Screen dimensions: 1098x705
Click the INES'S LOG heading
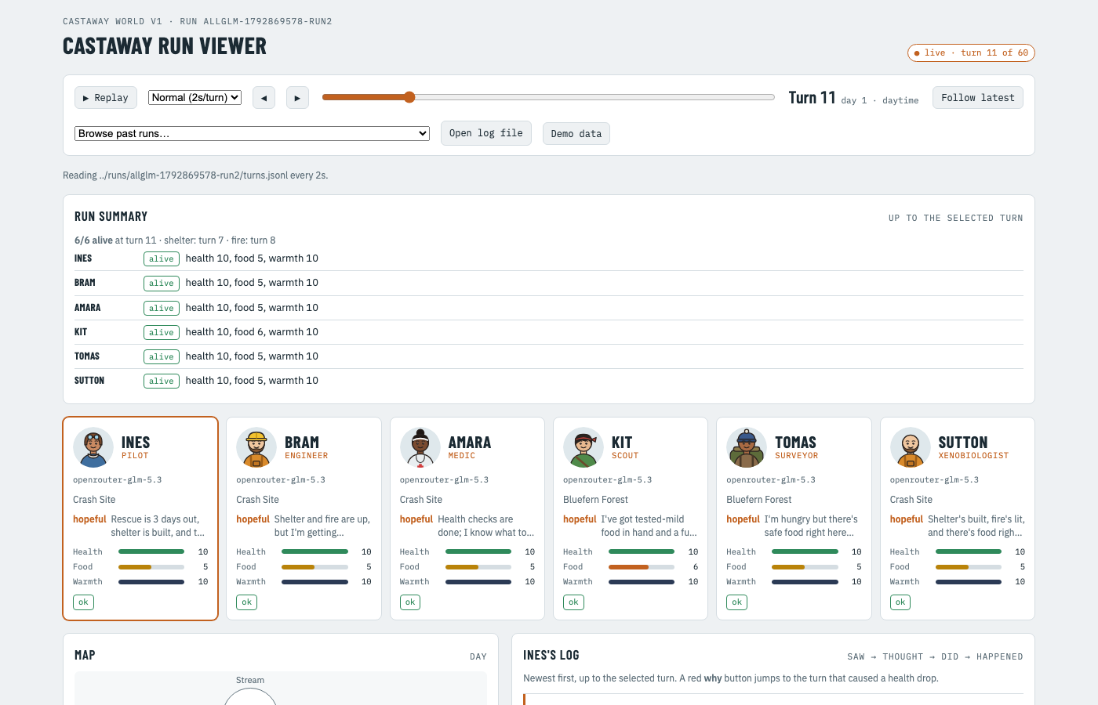coord(551,656)
